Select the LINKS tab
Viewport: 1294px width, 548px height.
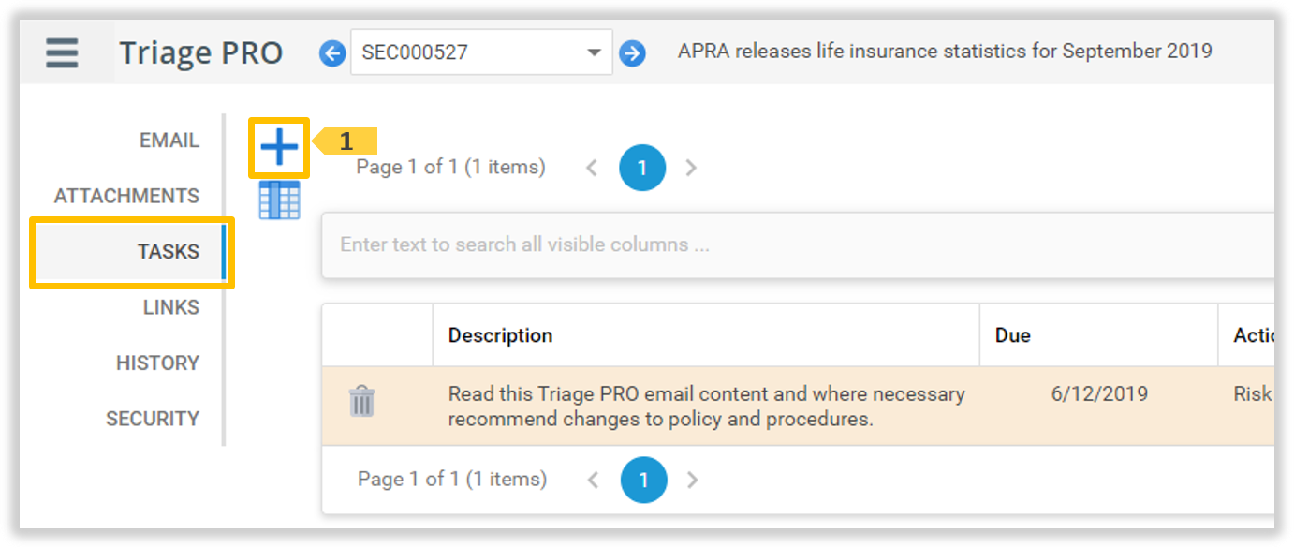(x=170, y=307)
